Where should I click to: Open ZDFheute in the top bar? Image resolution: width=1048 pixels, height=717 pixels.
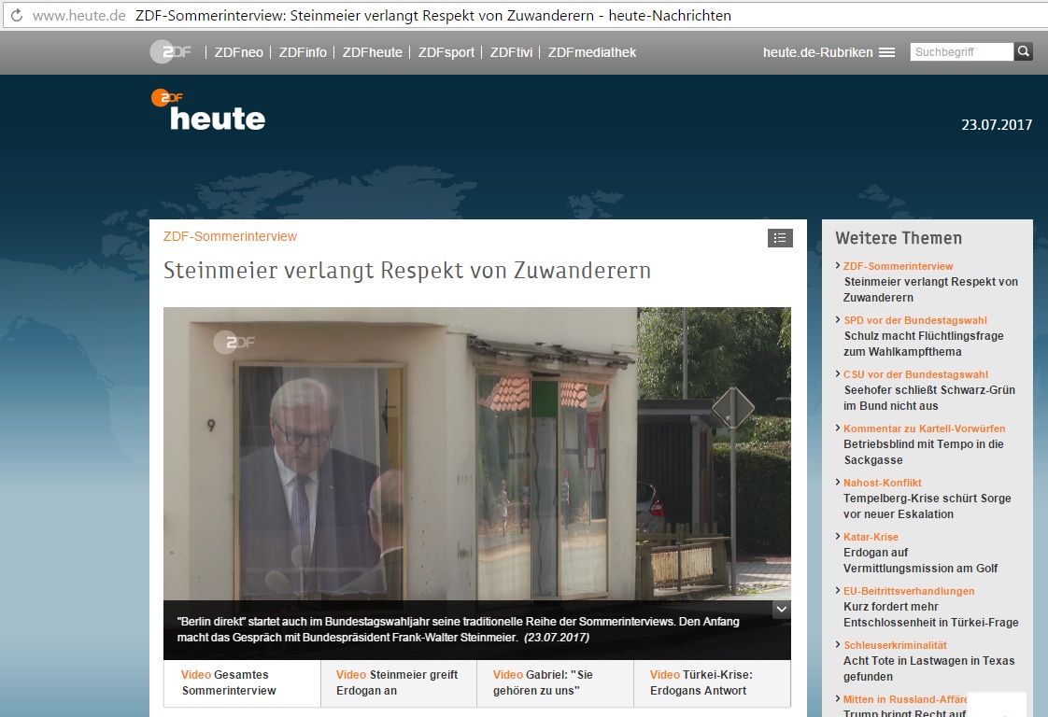pos(373,52)
